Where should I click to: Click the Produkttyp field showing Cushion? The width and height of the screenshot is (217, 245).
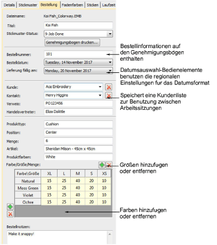point(78,124)
